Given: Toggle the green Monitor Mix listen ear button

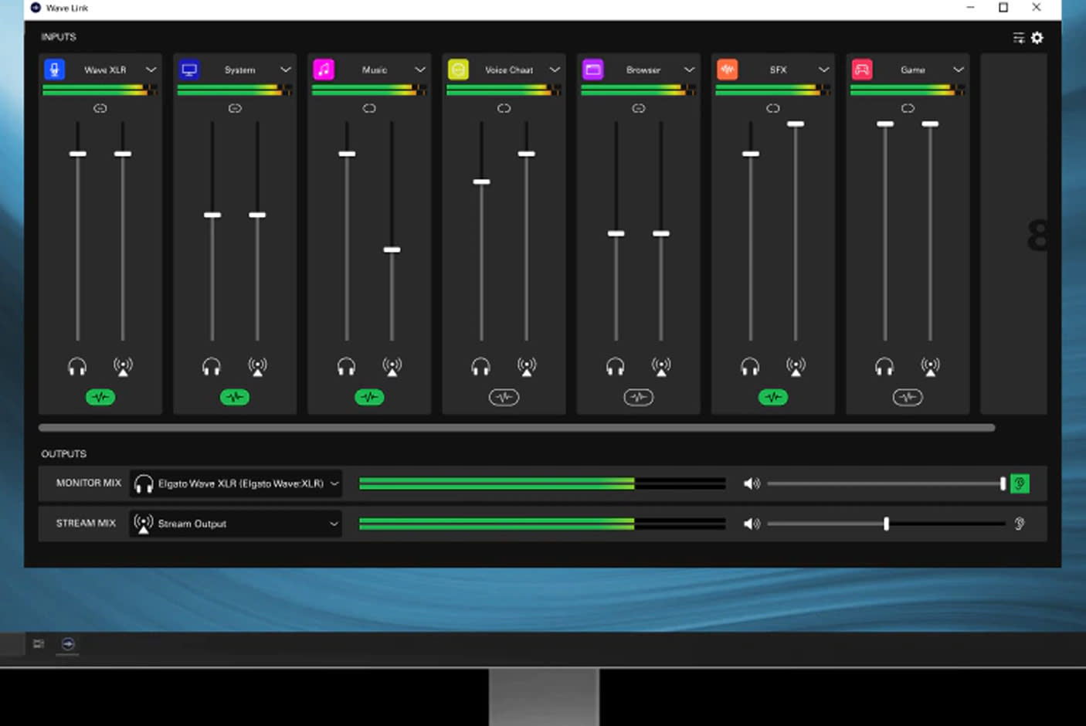Looking at the screenshot, I should tap(1020, 483).
